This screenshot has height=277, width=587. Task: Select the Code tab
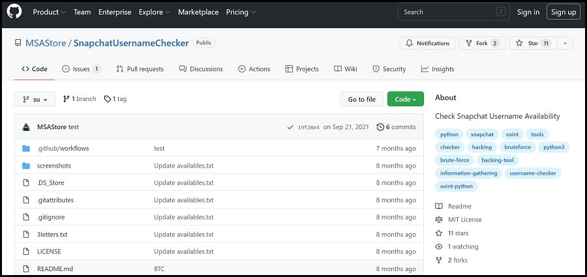35,69
